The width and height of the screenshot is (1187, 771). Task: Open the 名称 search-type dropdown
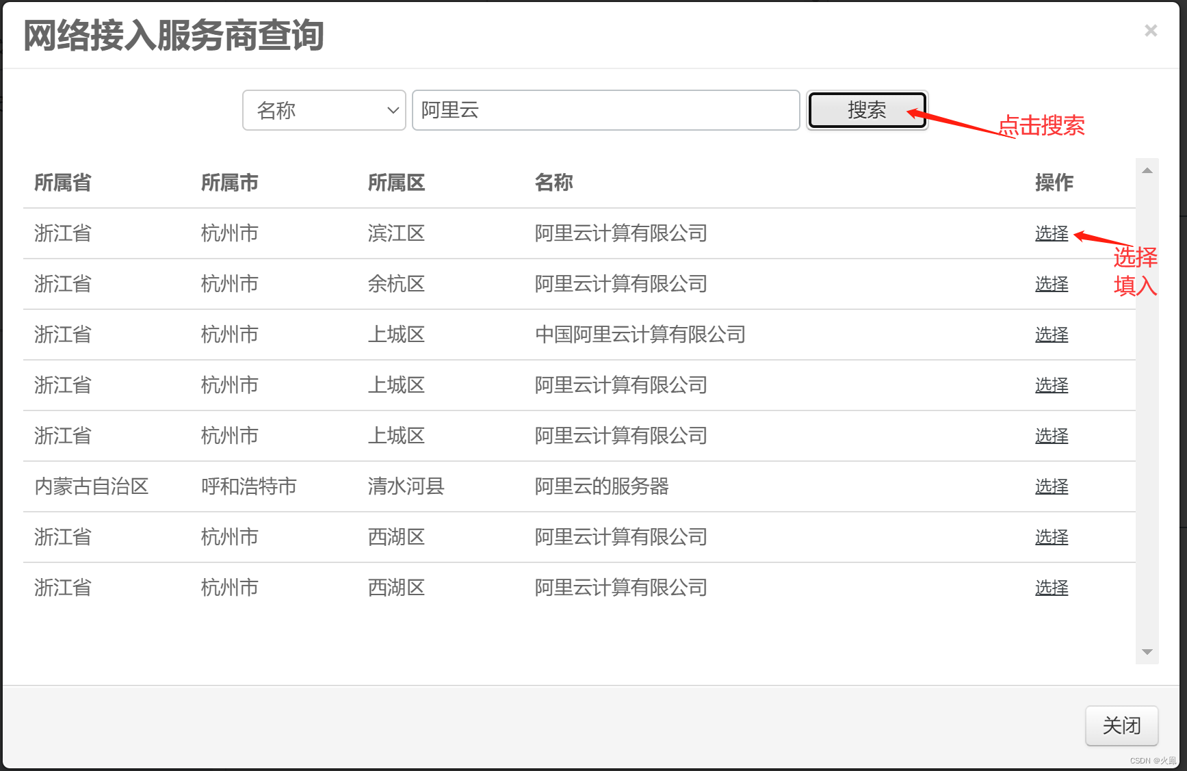[324, 110]
